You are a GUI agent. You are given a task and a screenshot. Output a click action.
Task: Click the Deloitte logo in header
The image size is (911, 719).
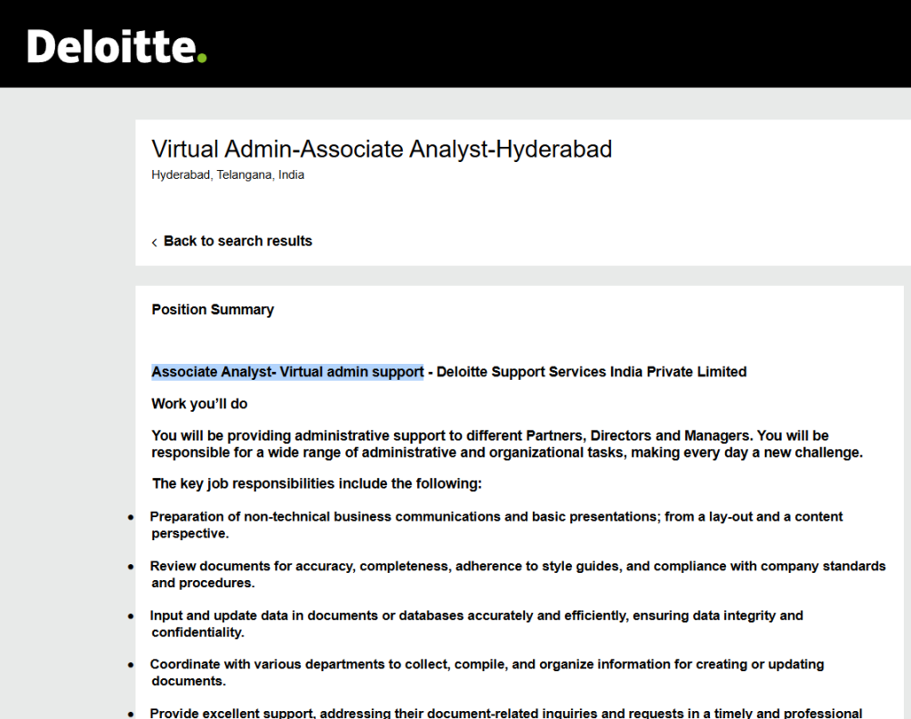(117, 46)
